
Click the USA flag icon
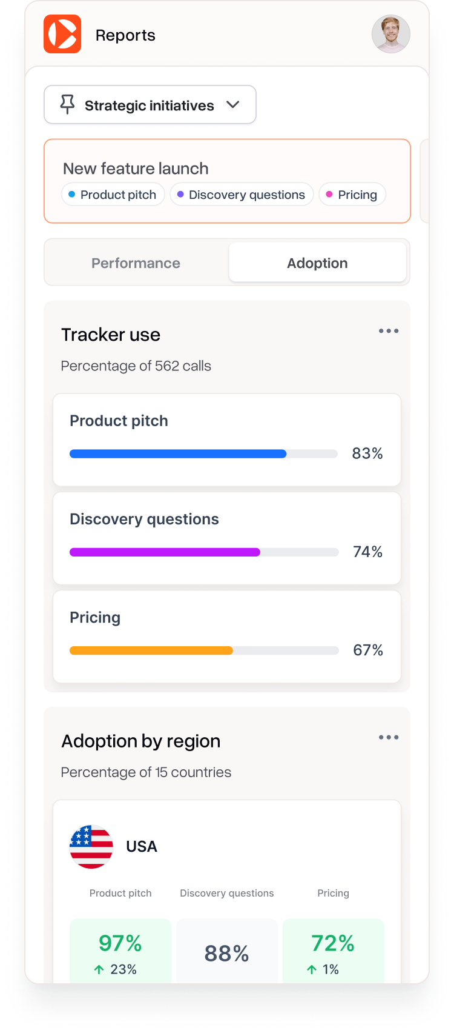point(91,846)
